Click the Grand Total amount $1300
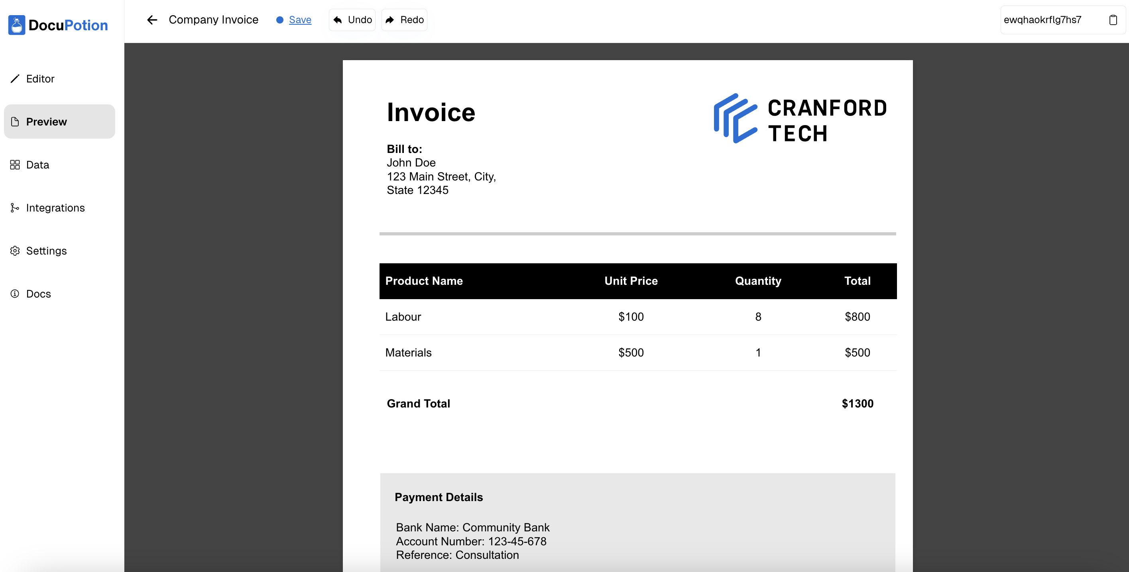Image resolution: width=1129 pixels, height=572 pixels. coord(857,404)
